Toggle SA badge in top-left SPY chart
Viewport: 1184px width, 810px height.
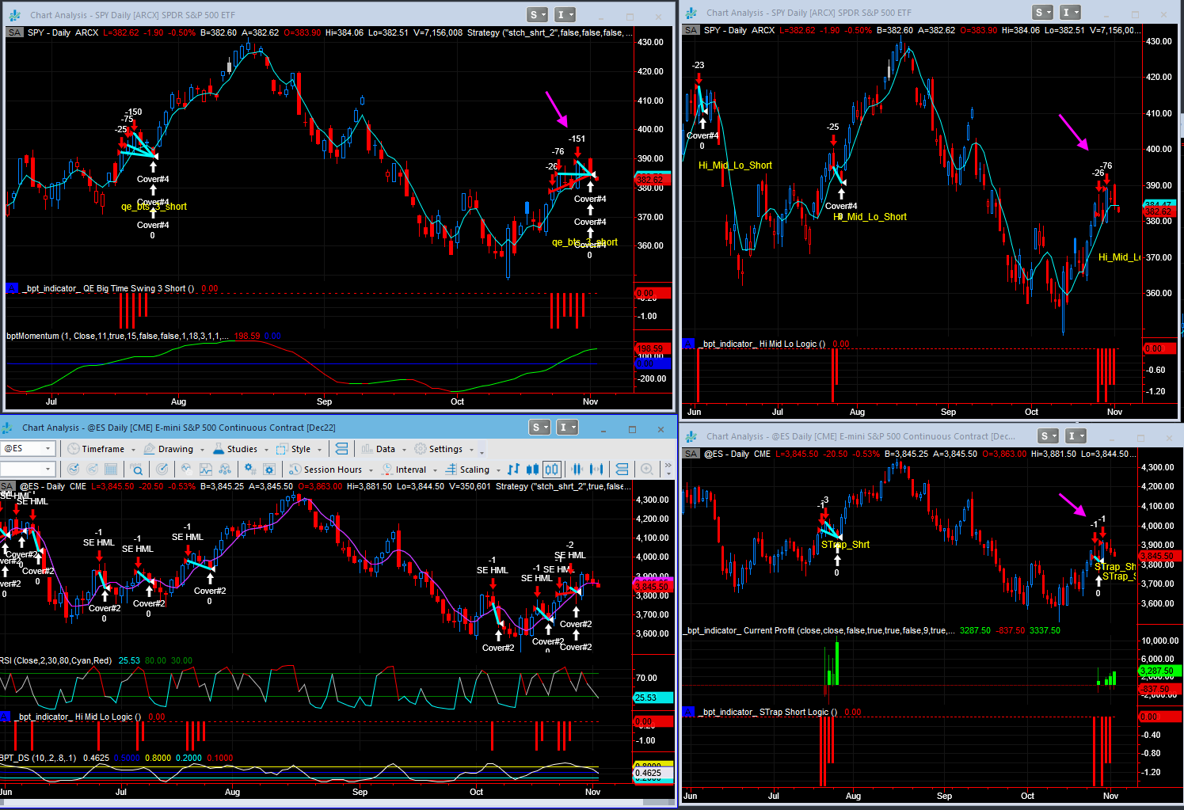[15, 32]
